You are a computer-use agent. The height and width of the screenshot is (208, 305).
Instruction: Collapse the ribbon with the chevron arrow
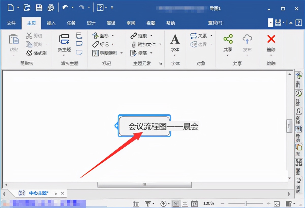[291, 23]
